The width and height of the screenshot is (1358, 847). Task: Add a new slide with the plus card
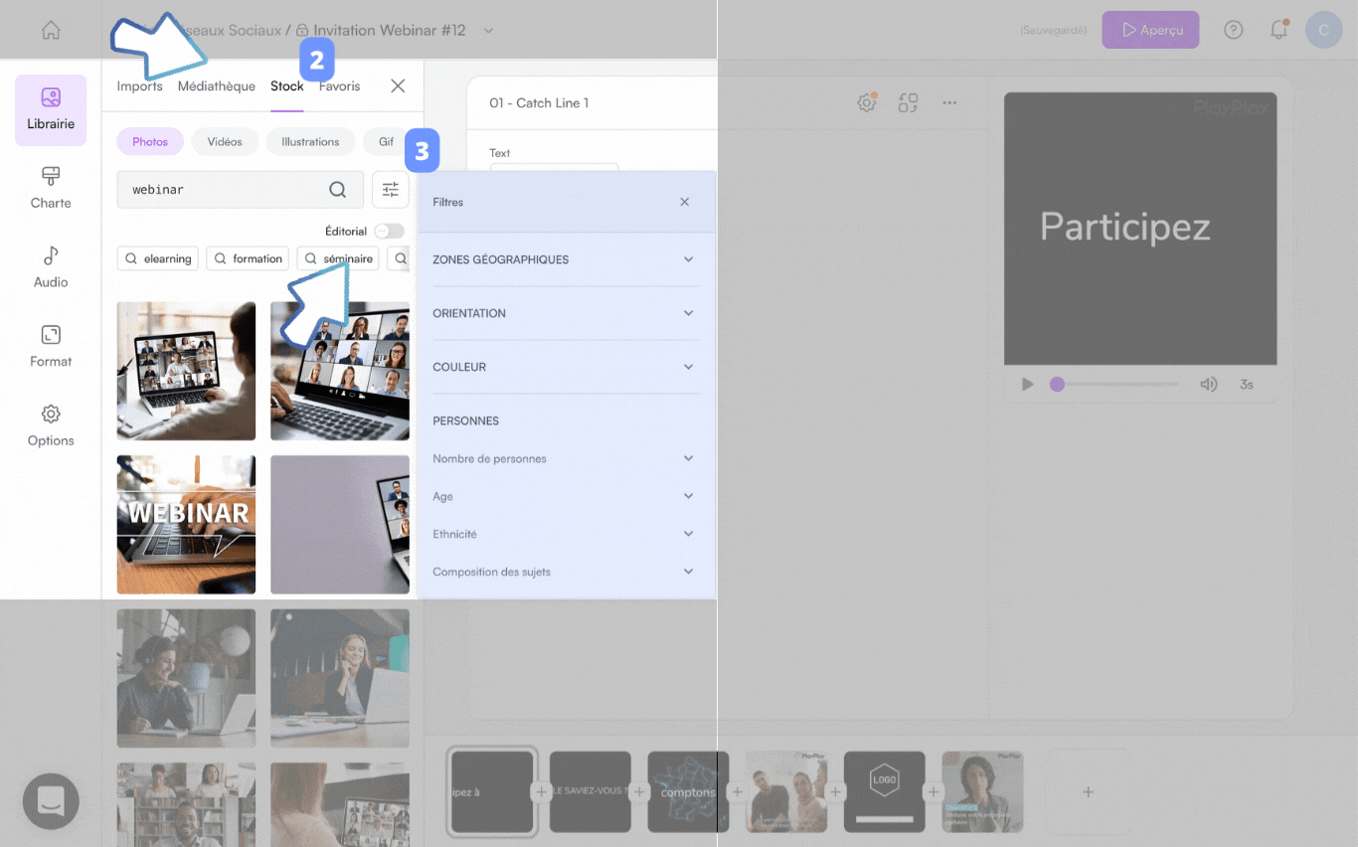point(1088,792)
